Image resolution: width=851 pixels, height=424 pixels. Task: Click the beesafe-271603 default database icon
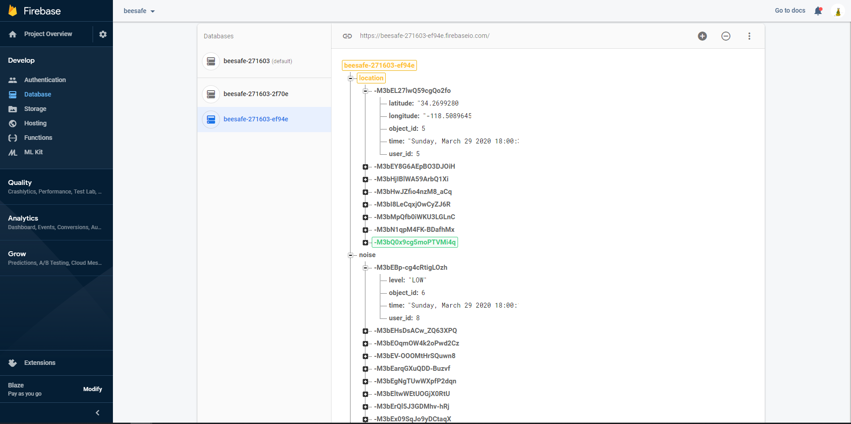pos(211,61)
